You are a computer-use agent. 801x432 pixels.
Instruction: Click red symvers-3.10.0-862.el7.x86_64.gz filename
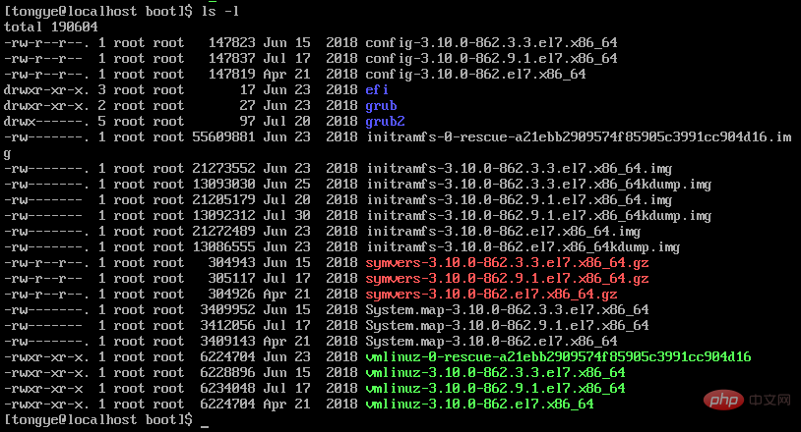point(491,295)
